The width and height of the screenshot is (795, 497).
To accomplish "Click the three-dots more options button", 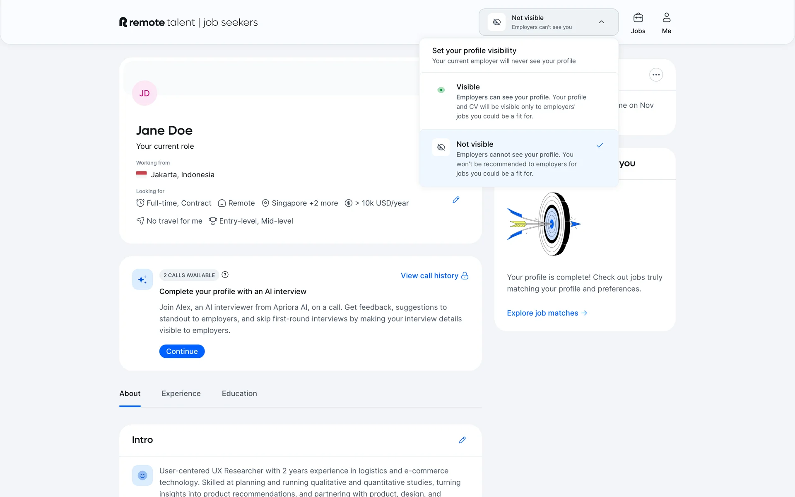I will tap(656, 75).
